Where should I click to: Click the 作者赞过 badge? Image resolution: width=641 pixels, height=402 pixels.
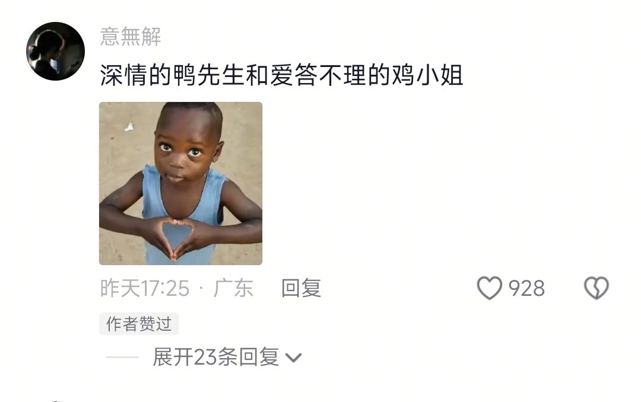coord(138,324)
